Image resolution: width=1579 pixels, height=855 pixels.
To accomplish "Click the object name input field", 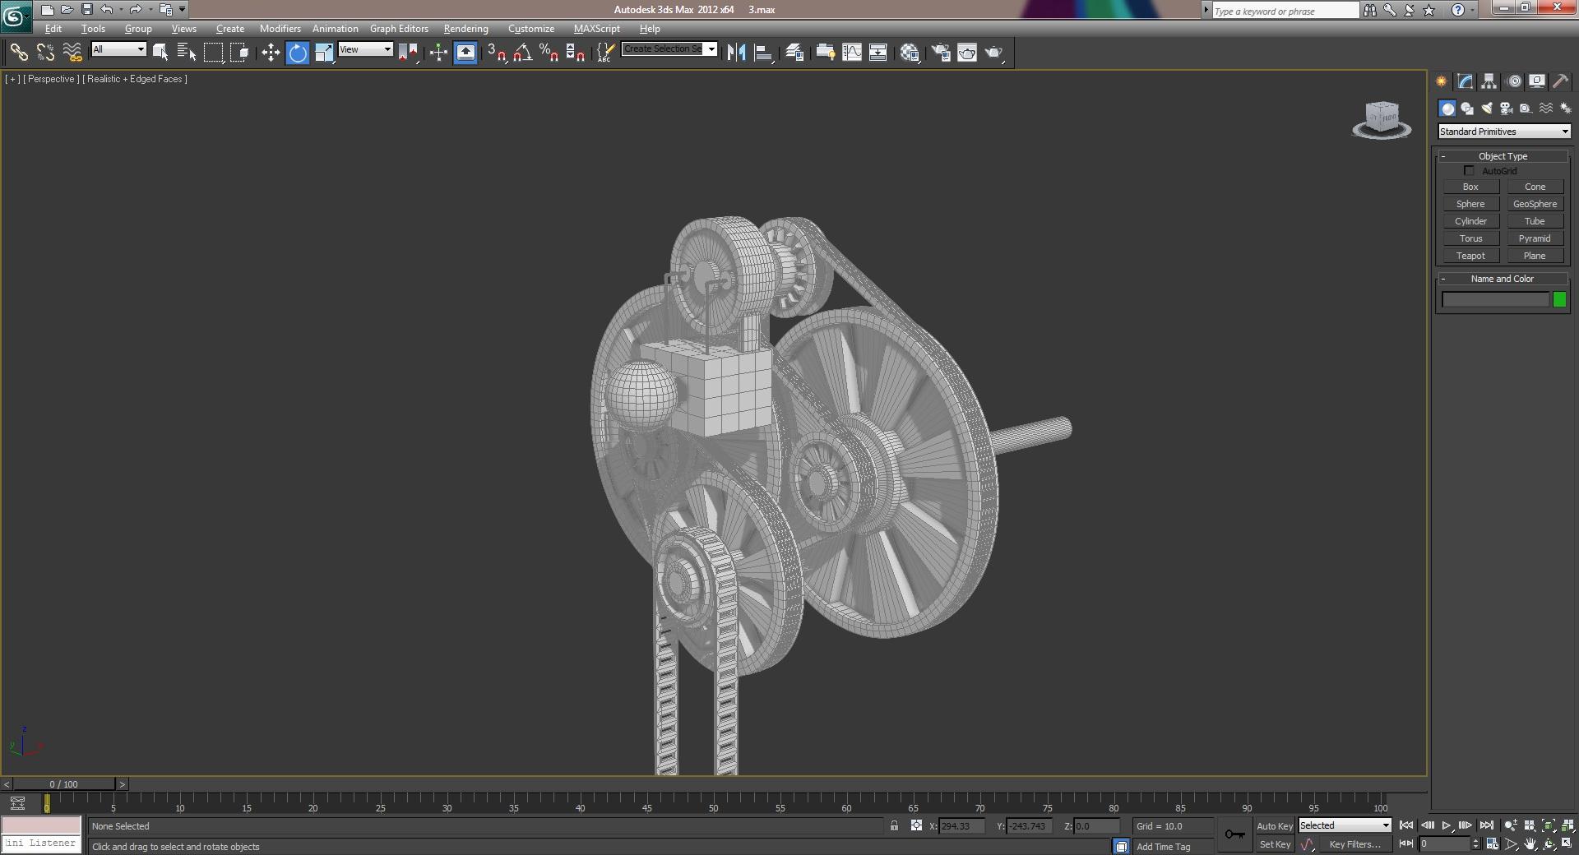I will tap(1496, 300).
